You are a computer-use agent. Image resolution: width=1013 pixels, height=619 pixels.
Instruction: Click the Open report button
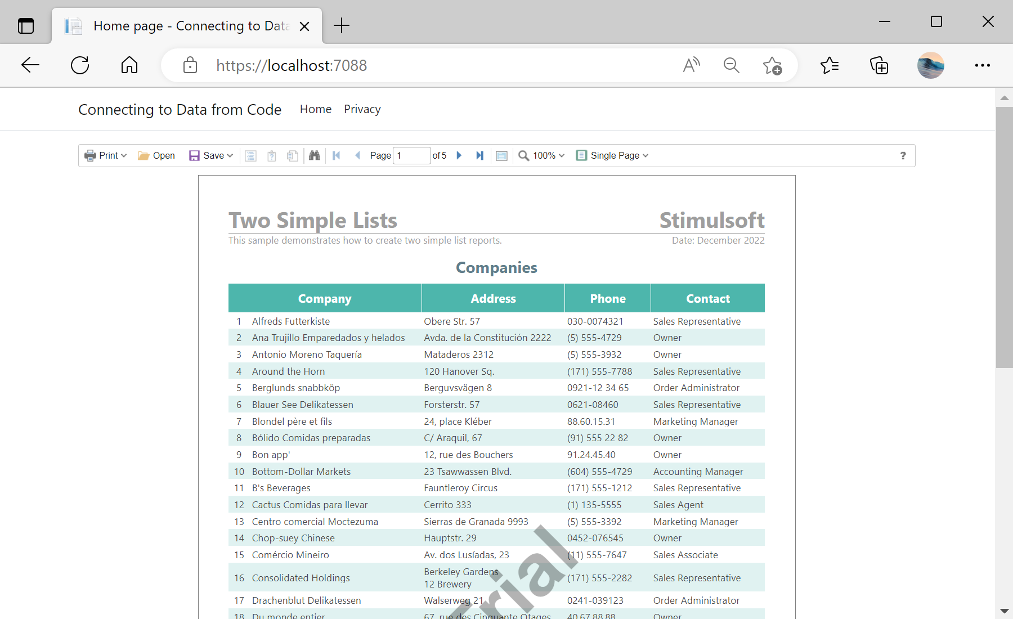click(156, 156)
